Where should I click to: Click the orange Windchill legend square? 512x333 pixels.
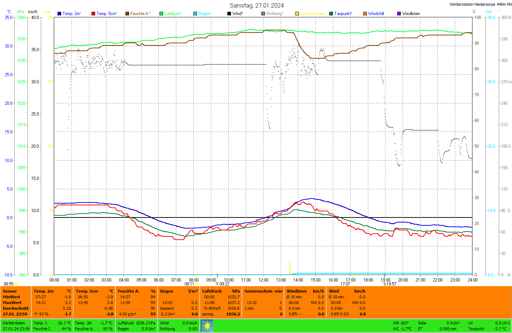pyautogui.click(x=365, y=14)
